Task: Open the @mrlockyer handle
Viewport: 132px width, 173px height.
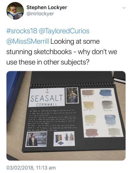Action: point(40,14)
